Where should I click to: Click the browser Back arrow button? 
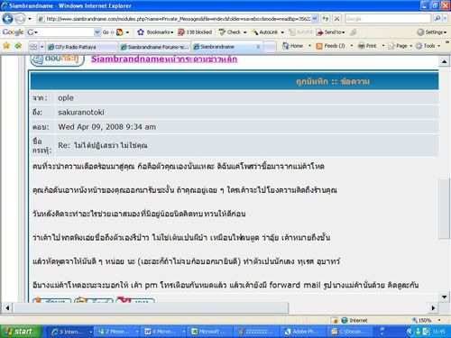(7, 19)
